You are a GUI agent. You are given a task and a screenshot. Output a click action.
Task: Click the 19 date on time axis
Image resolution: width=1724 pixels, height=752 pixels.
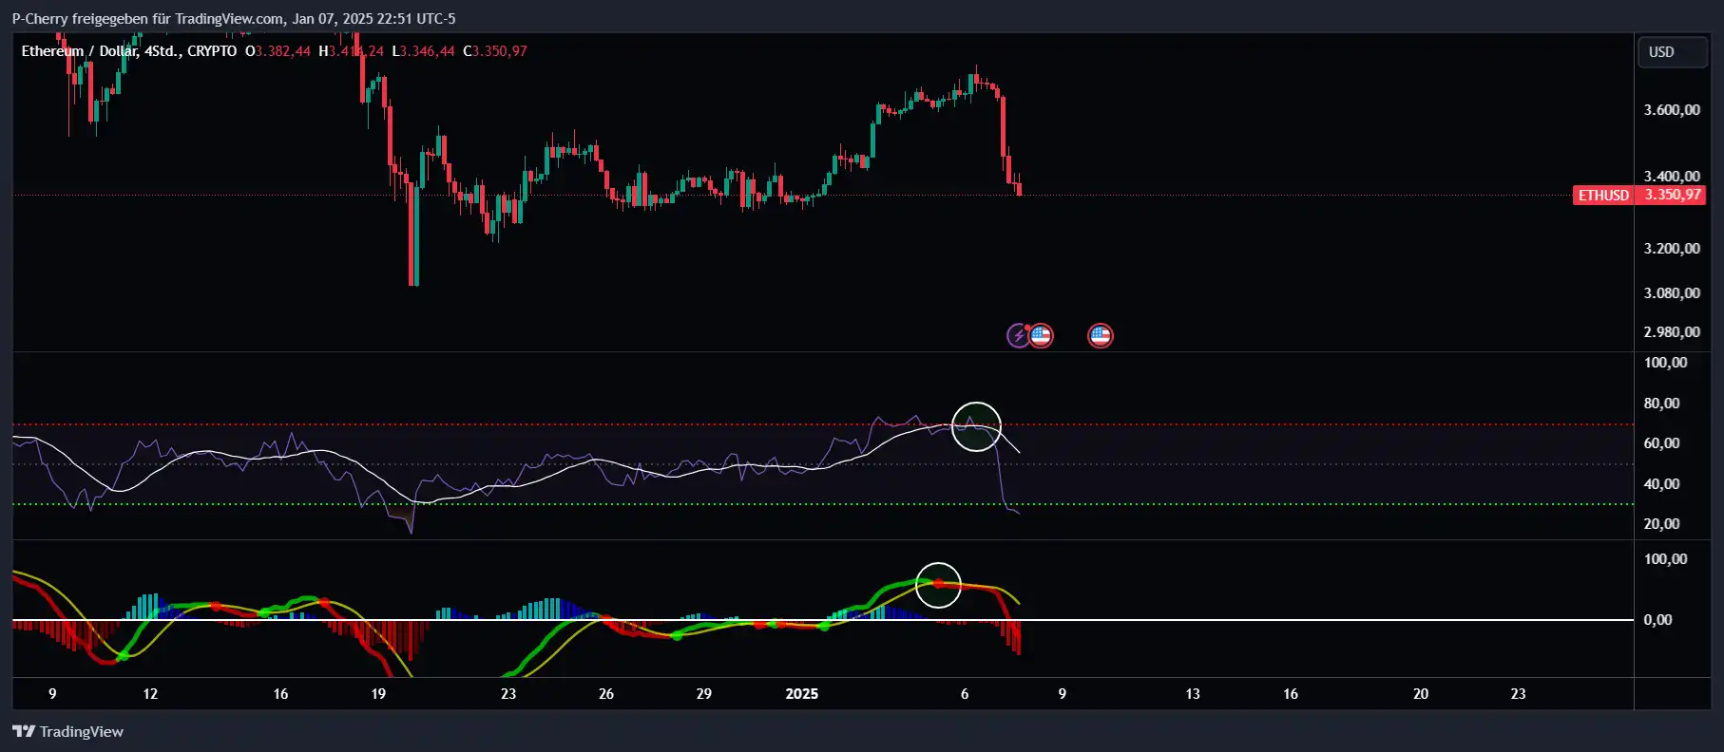[x=378, y=694]
